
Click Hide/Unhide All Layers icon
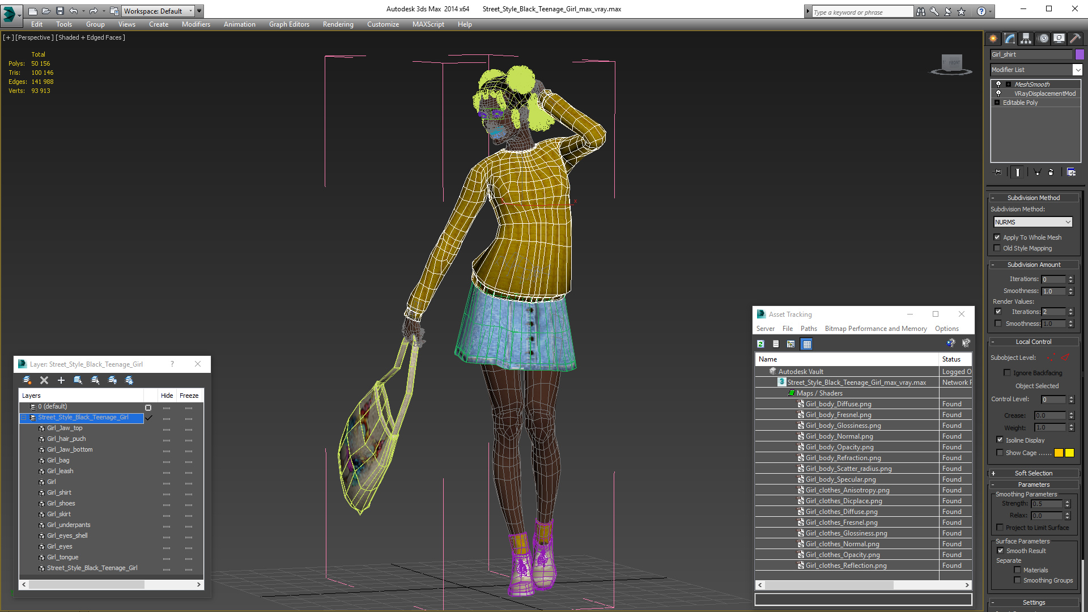112,380
